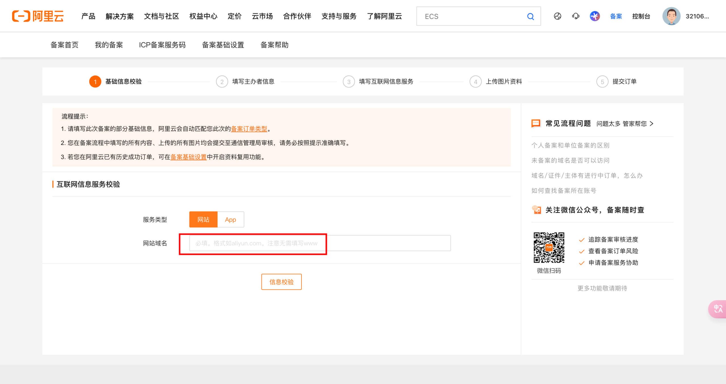This screenshot has height=384, width=726.
Task: Click account name 32106...
Action: pyautogui.click(x=697, y=16)
